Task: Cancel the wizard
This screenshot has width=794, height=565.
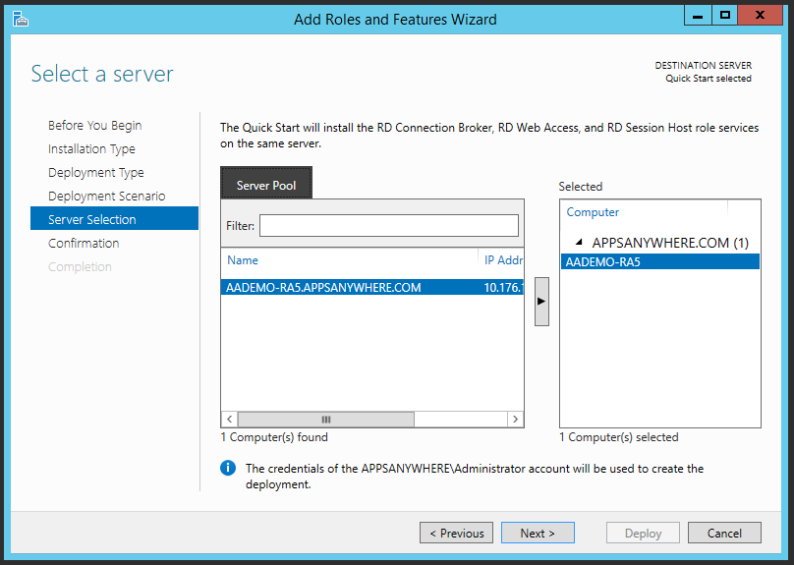Action: (x=723, y=534)
